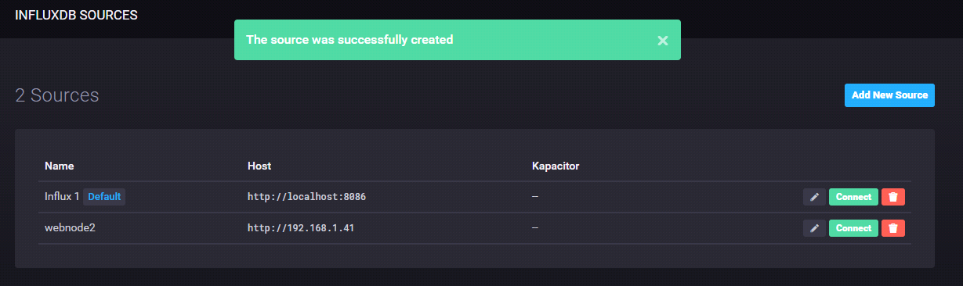Image resolution: width=963 pixels, height=286 pixels.
Task: Connect to the Influx 1 source
Action: tap(853, 197)
